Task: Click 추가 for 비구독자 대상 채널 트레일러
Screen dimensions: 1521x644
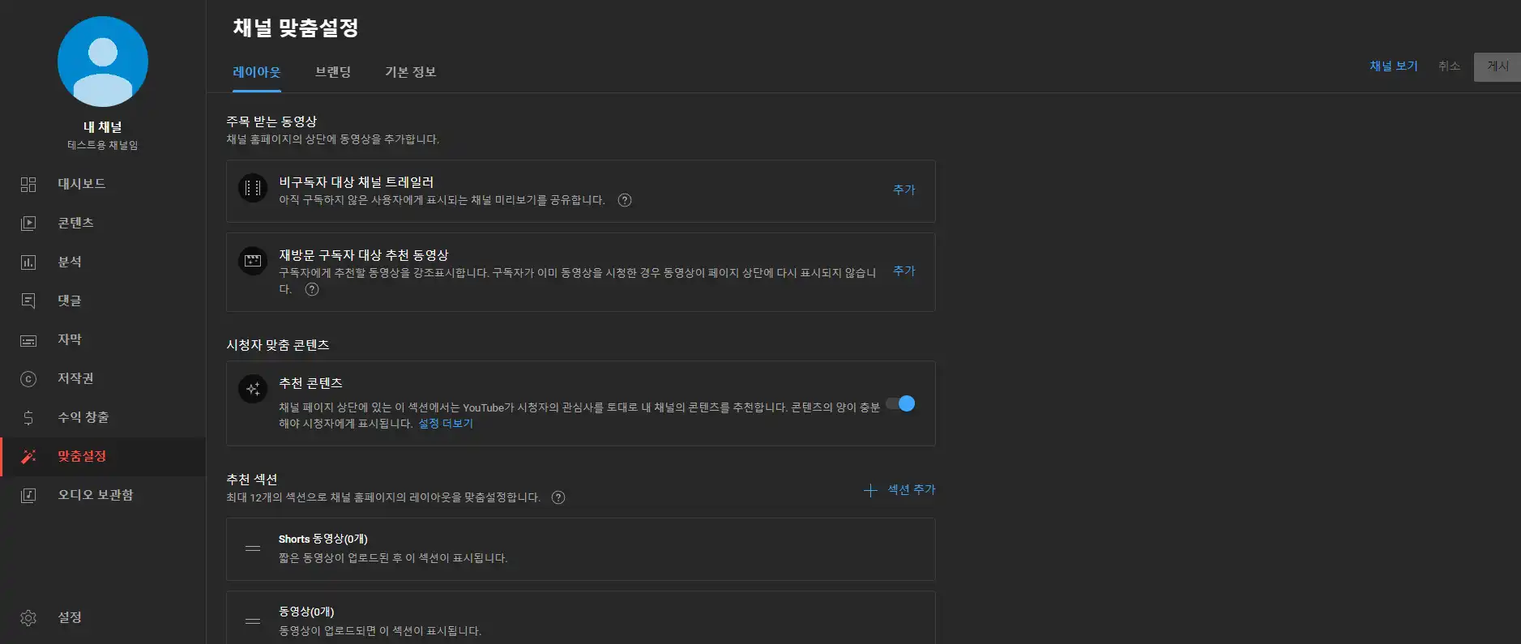Action: coord(904,190)
